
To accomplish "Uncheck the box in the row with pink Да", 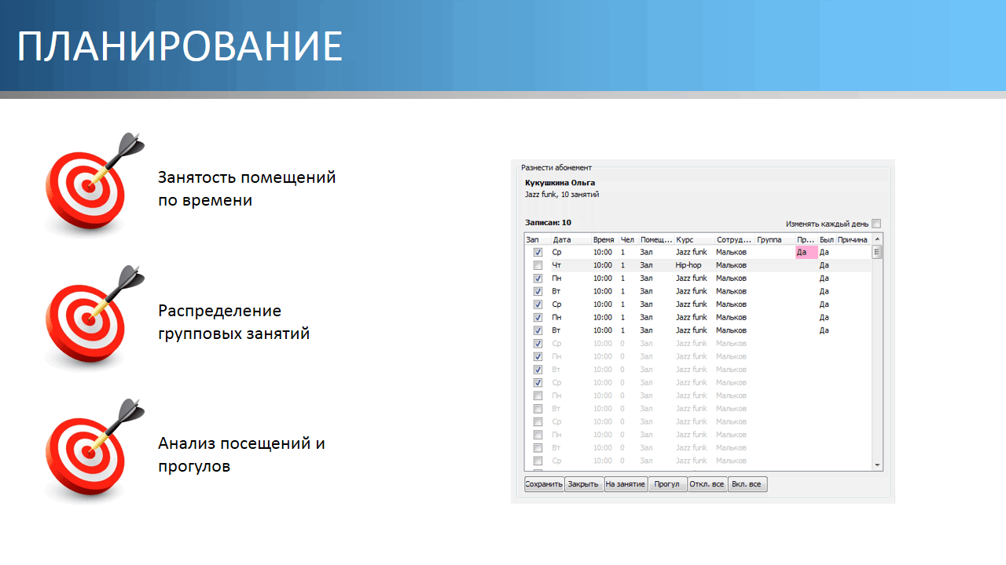I will [538, 253].
